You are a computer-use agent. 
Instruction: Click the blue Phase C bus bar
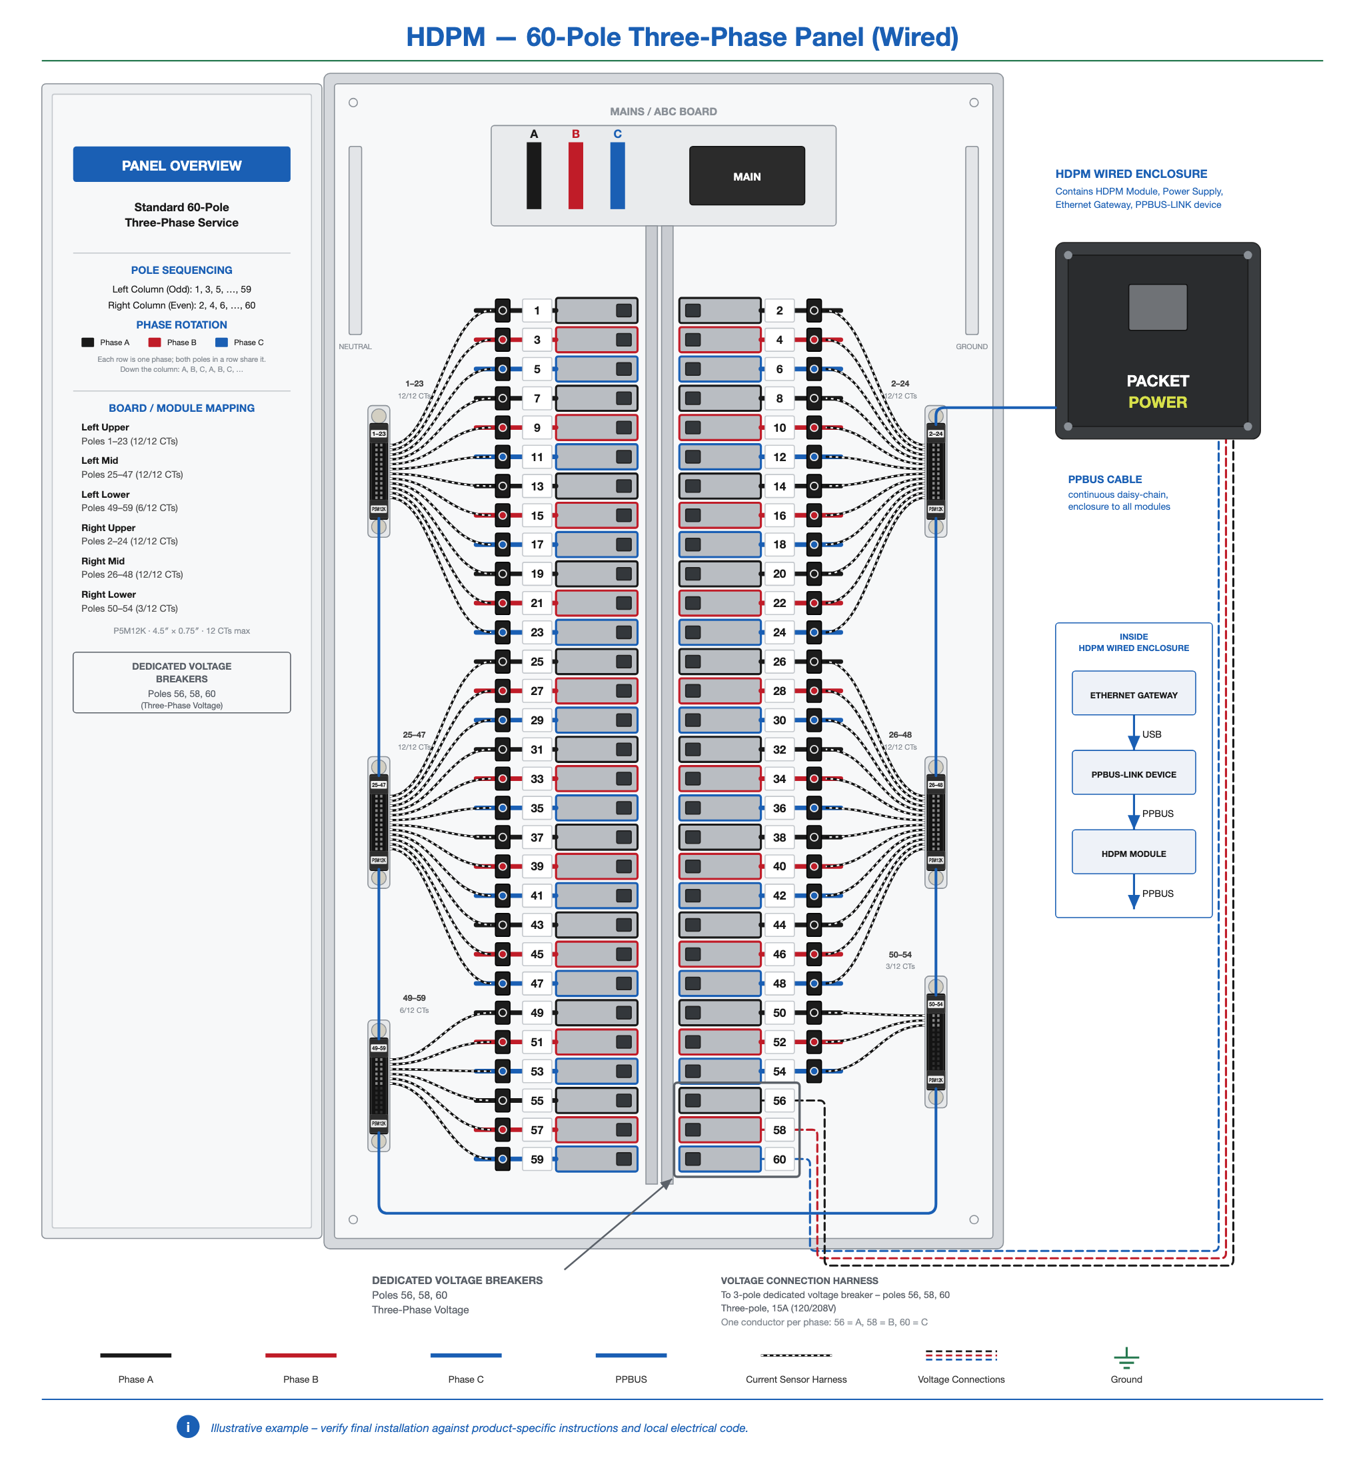click(618, 175)
